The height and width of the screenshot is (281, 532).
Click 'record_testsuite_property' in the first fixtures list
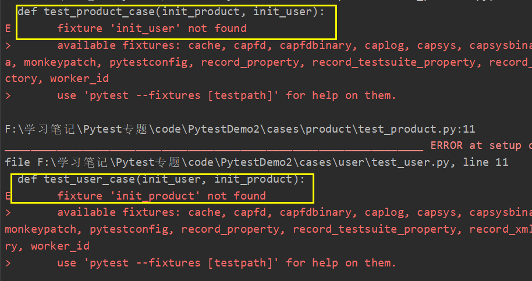[x=394, y=62]
